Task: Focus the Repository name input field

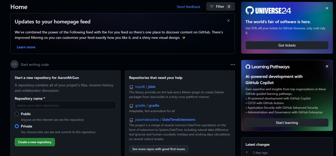Action: click(65, 105)
